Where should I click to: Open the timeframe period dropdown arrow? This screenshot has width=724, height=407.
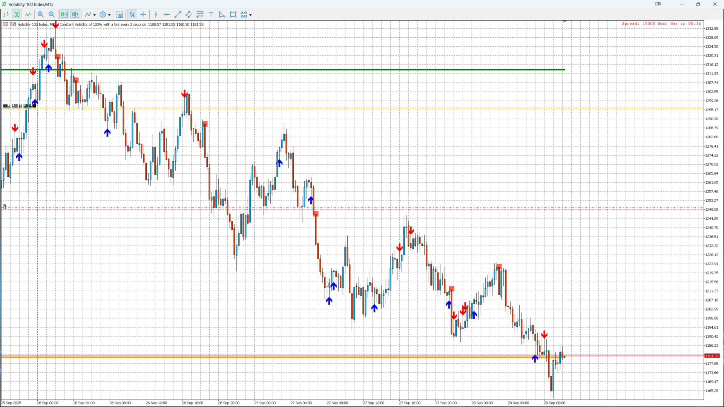point(109,15)
